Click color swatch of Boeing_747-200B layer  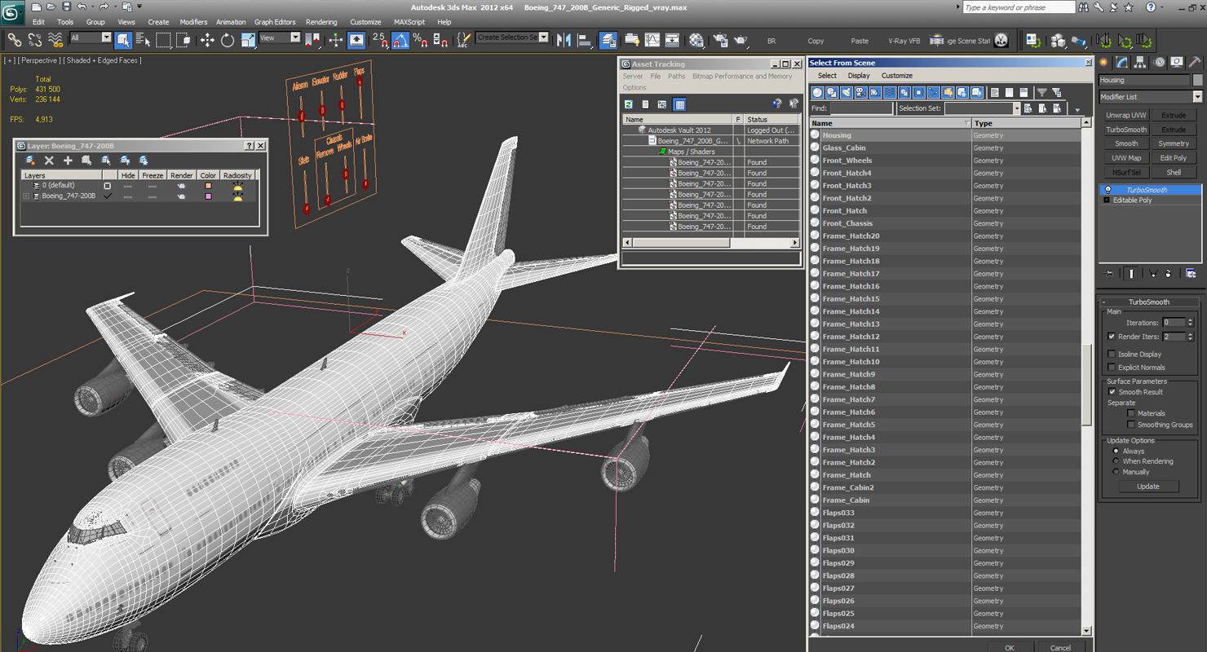pyautogui.click(x=208, y=196)
